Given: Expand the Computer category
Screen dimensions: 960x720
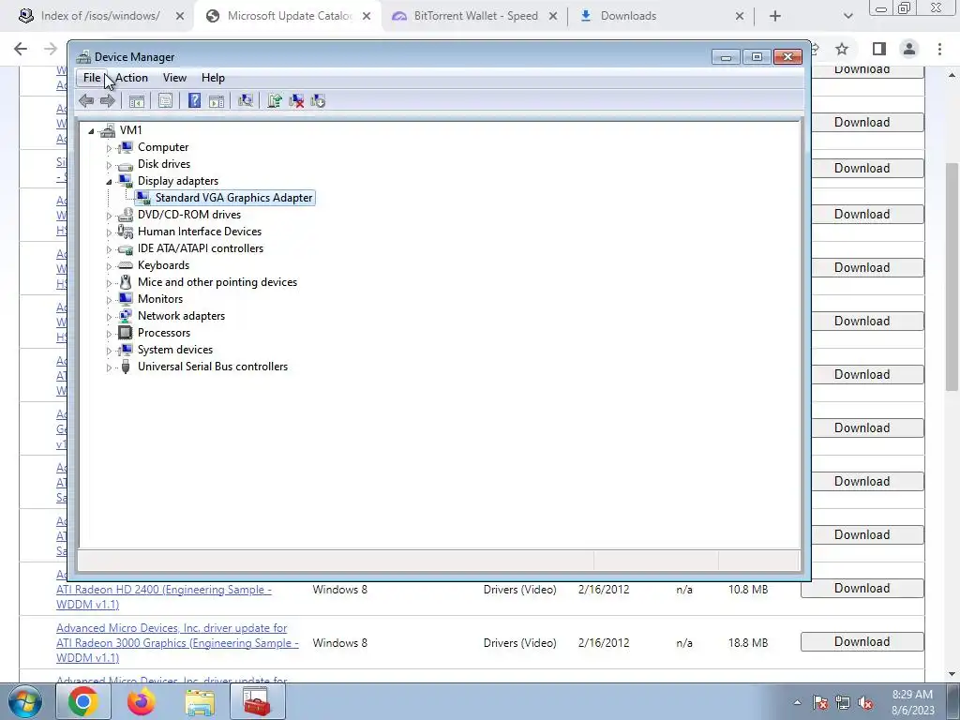Looking at the screenshot, I should (109, 148).
